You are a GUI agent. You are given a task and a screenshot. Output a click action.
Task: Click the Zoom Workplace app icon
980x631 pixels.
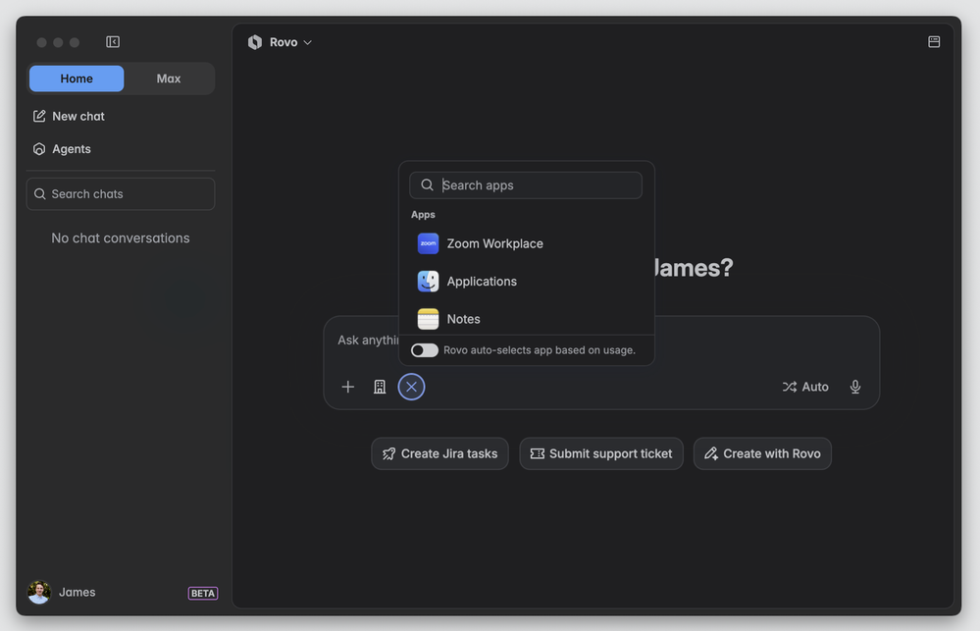tap(428, 244)
